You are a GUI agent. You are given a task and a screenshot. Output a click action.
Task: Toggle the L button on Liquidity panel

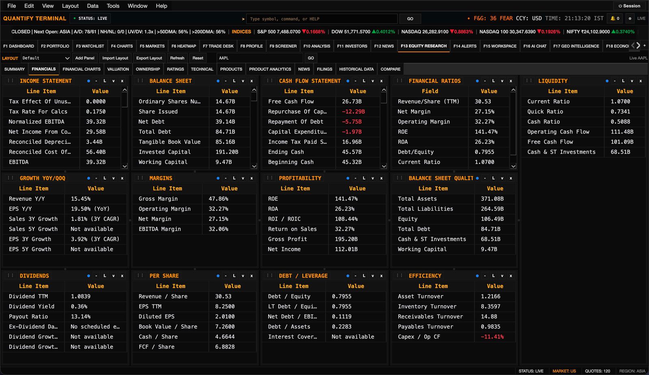pyautogui.click(x=623, y=81)
